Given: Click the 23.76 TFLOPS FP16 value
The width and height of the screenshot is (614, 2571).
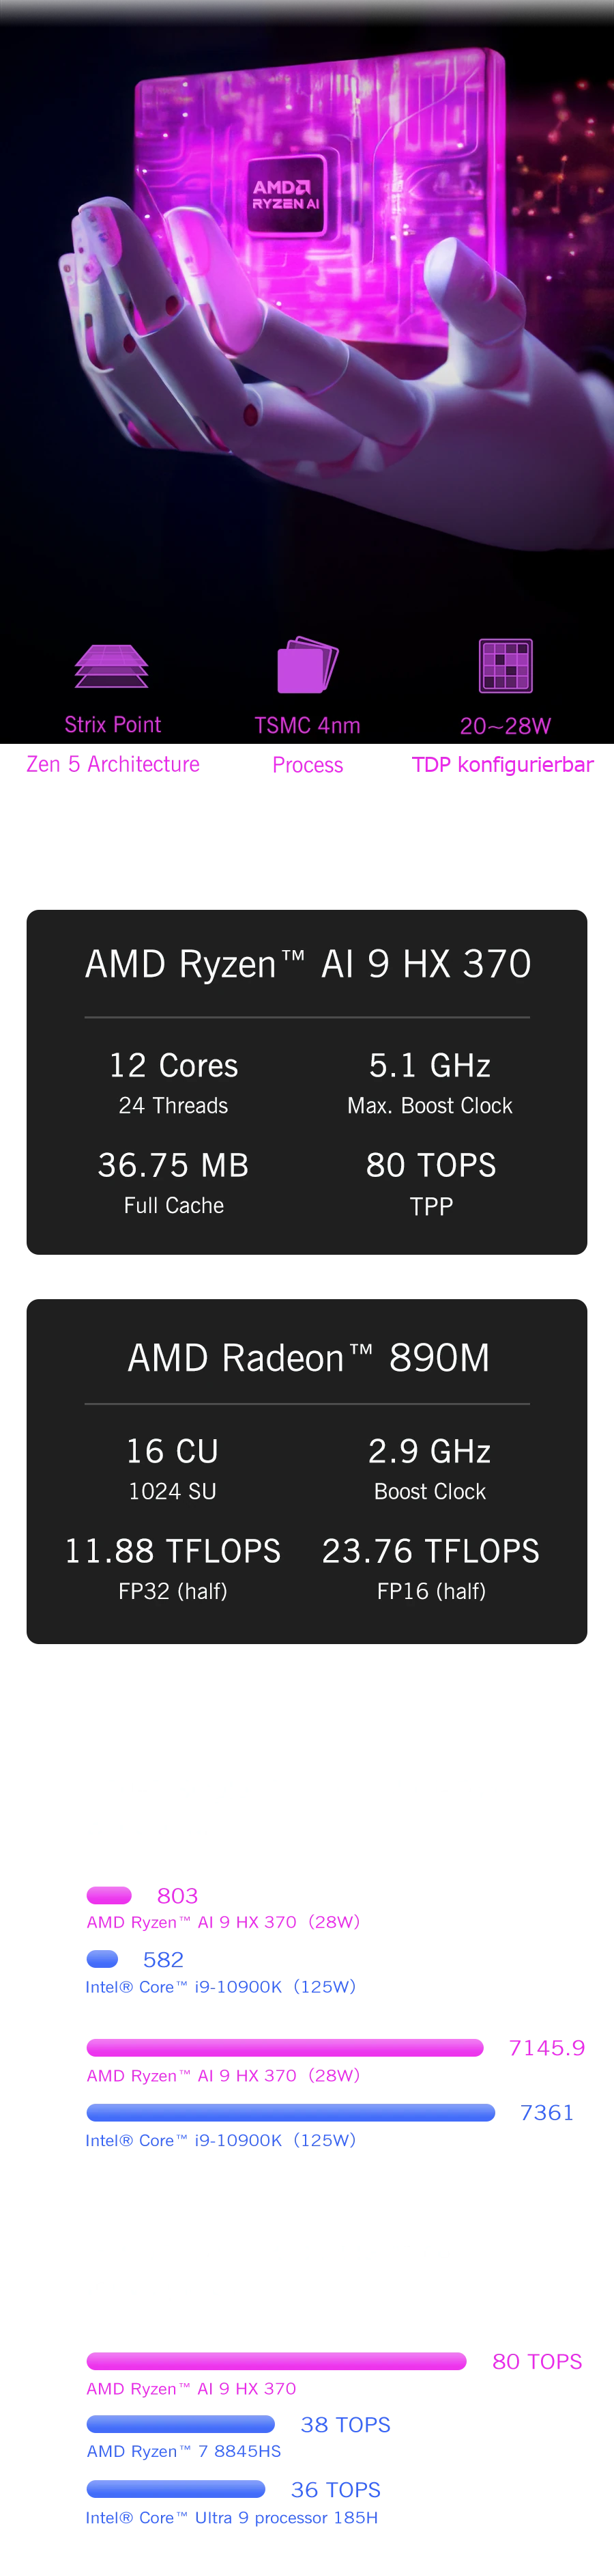Looking at the screenshot, I should click(x=430, y=1551).
